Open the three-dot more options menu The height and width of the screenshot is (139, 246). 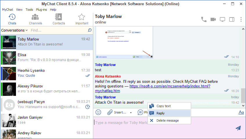[x=241, y=19]
